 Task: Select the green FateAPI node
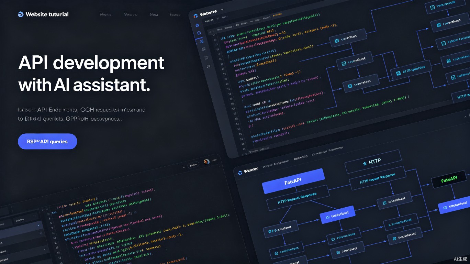pyautogui.click(x=449, y=179)
